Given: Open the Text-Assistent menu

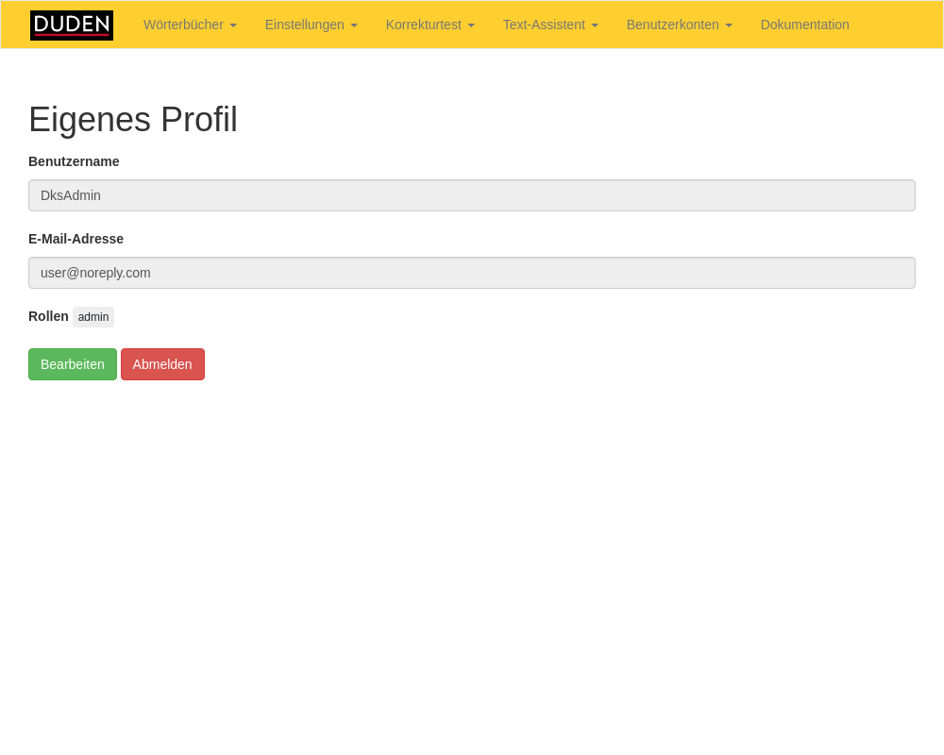Looking at the screenshot, I should (x=544, y=25).
